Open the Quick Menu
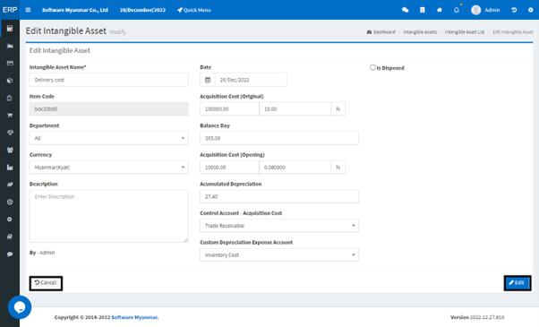 (x=194, y=10)
